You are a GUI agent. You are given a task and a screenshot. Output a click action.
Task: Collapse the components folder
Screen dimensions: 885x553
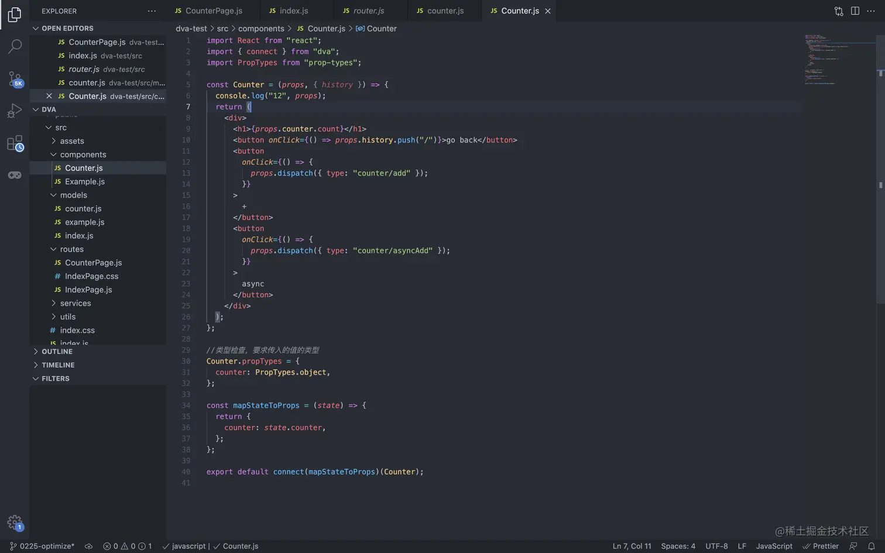point(54,154)
